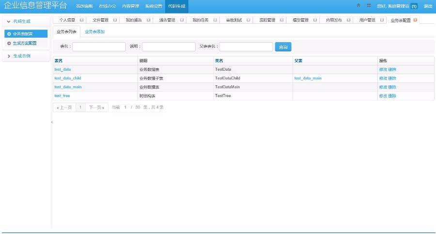Click 删除 for the test_data row
Viewport: 436px width, 234px height.
392,70
